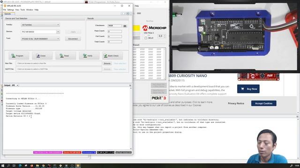Open the Tools menu
This screenshot has height=168, width=300.
pos(22,10)
